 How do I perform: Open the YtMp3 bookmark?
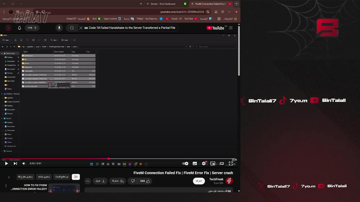pos(150,19)
